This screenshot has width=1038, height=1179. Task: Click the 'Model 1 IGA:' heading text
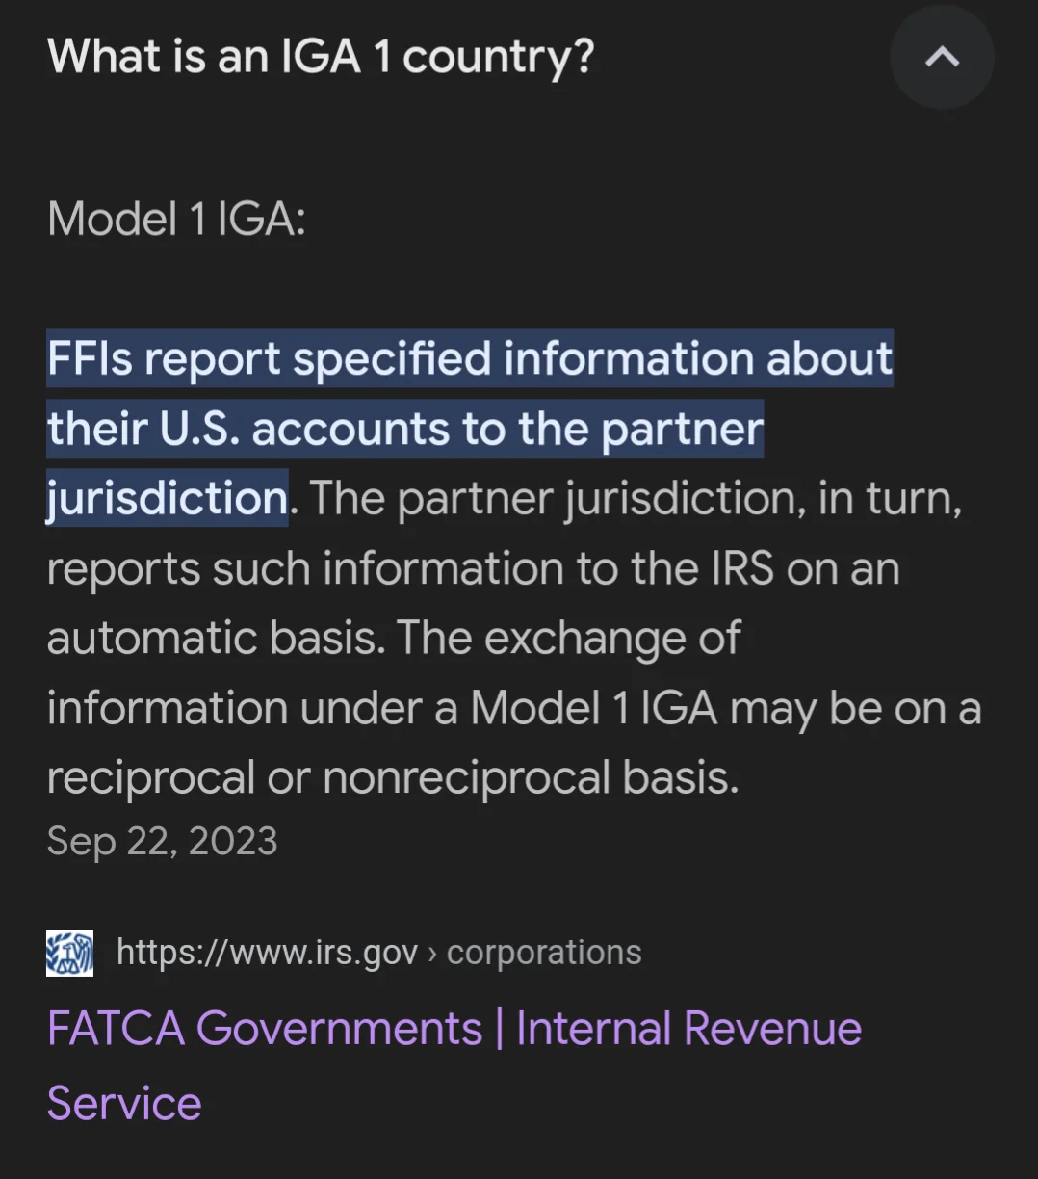(176, 219)
